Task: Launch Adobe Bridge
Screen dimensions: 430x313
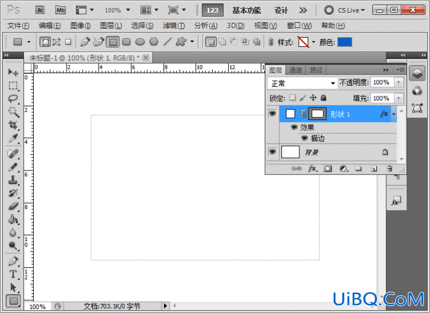Action: (40, 10)
